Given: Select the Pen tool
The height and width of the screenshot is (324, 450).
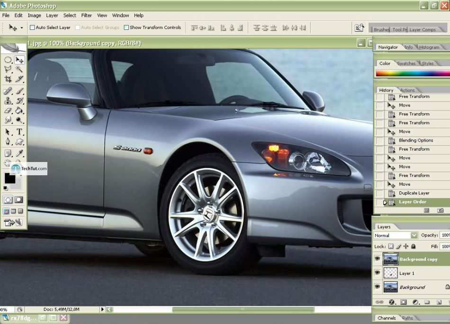Looking at the screenshot, I should [8, 142].
